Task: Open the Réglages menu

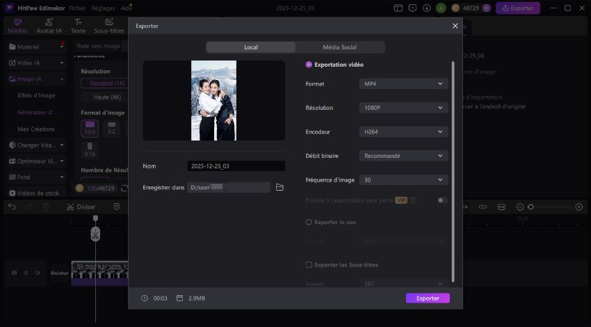Action: [x=103, y=8]
